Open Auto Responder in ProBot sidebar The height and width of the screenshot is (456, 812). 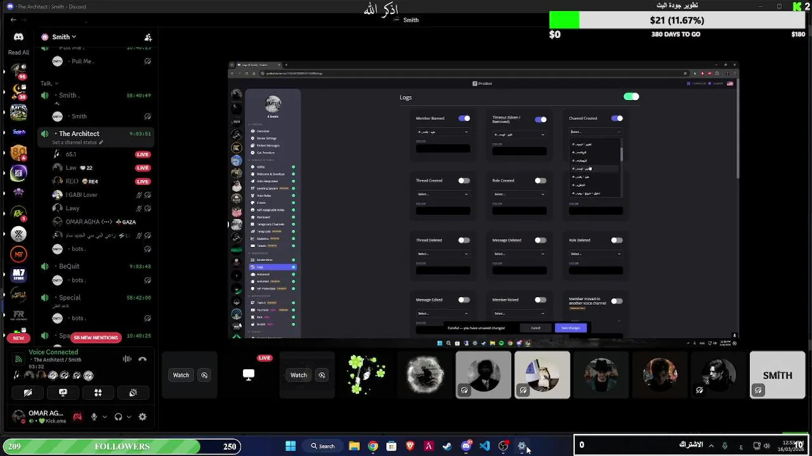coord(267,181)
